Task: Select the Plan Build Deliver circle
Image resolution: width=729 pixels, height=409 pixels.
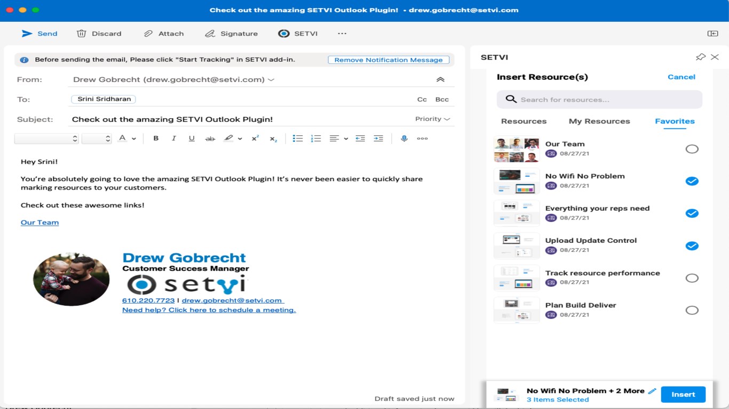Action: (x=692, y=310)
